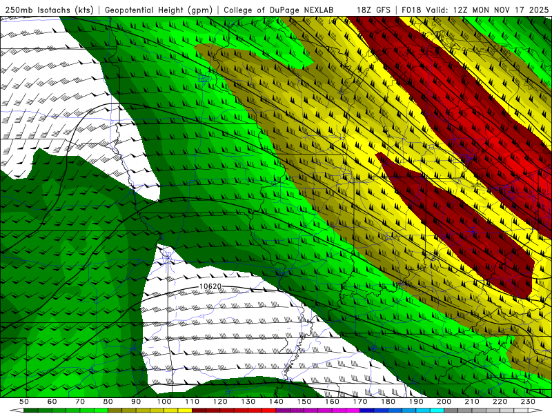Click the "250mb Isotachs (kts)" title text

coord(50,10)
